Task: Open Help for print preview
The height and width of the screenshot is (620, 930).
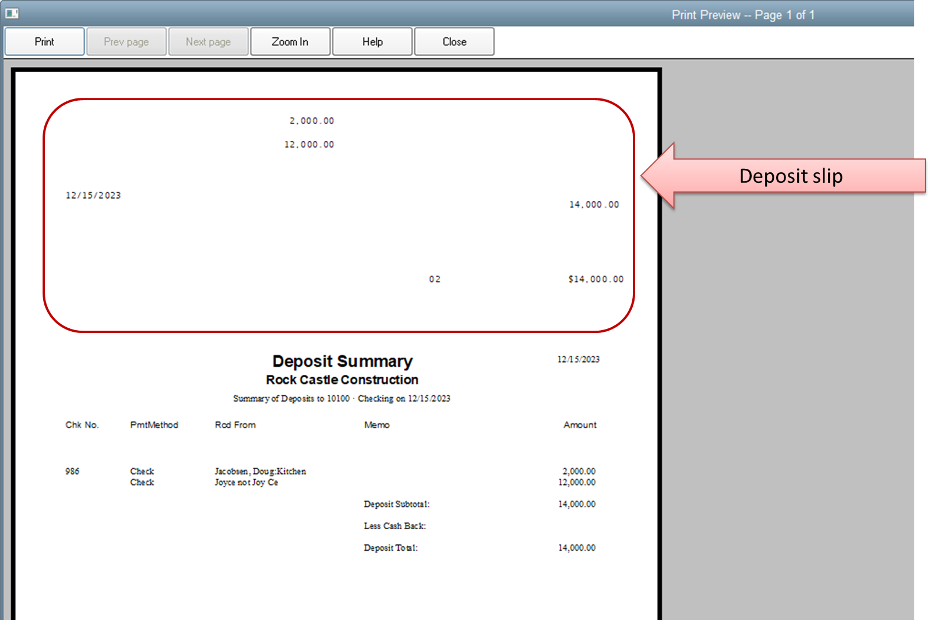Action: point(372,42)
